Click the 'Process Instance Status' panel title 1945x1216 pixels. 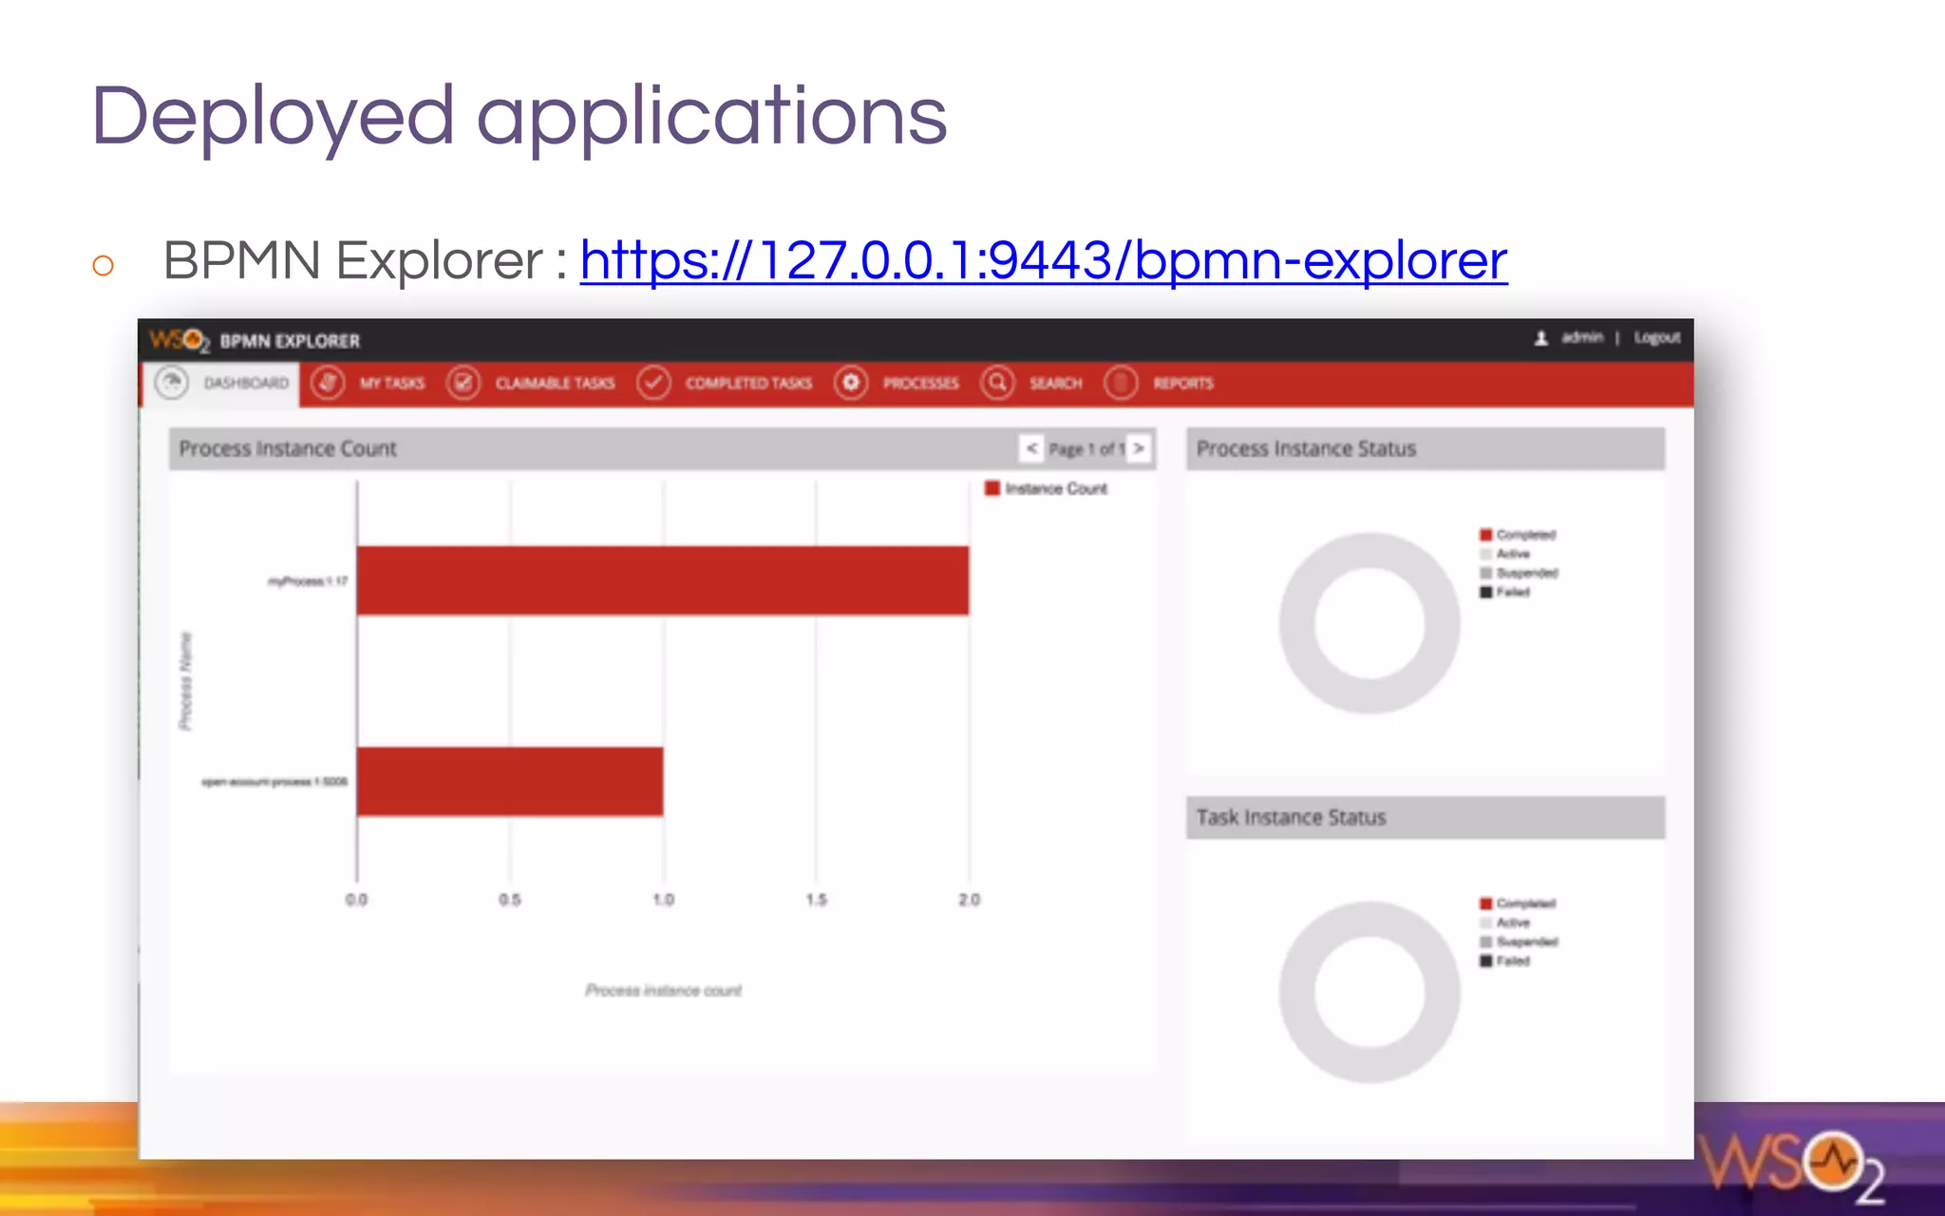coord(1306,448)
